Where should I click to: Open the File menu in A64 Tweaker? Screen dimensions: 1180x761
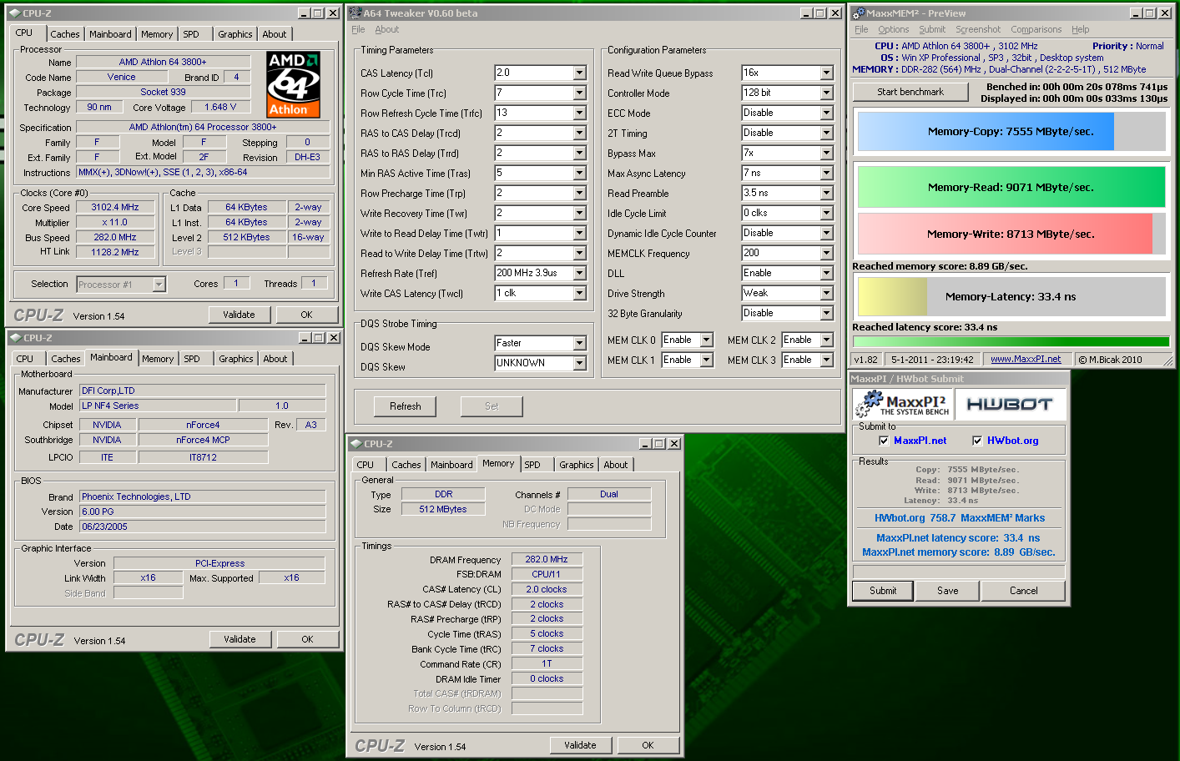point(358,29)
